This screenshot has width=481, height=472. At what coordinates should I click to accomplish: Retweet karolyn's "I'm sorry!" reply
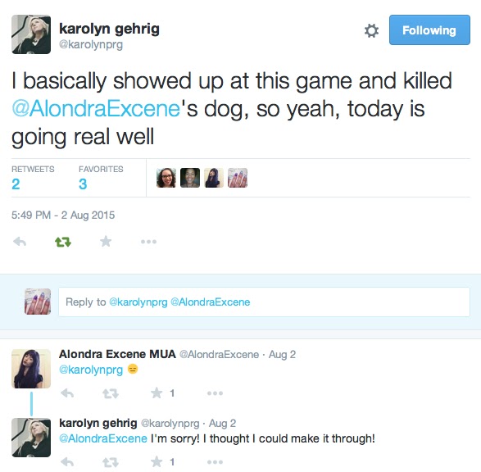tap(111, 462)
